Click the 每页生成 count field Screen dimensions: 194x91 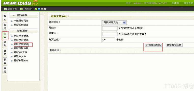(x=109, y=40)
